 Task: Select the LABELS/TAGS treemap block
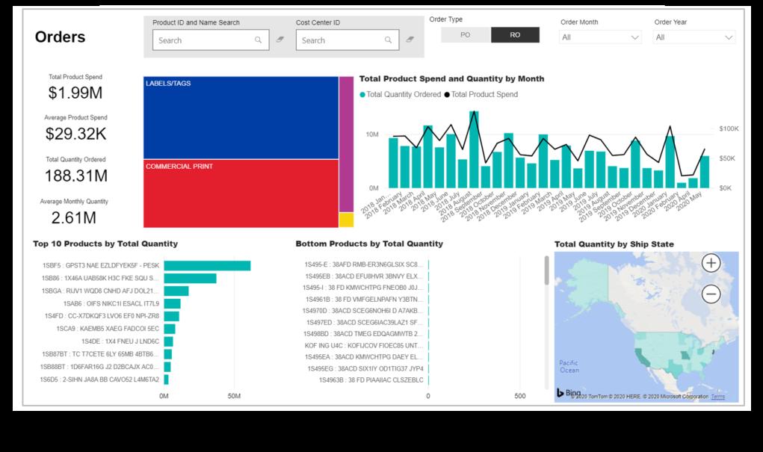241,118
